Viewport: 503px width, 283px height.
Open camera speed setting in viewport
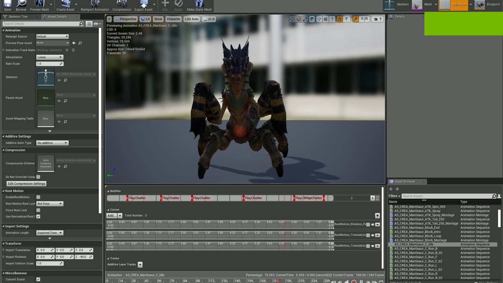[377, 19]
